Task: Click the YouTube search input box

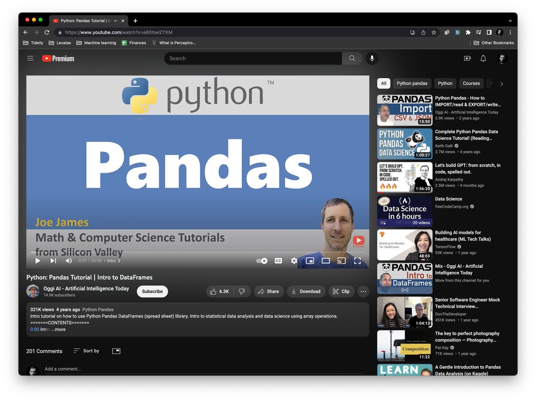Action: pyautogui.click(x=253, y=59)
